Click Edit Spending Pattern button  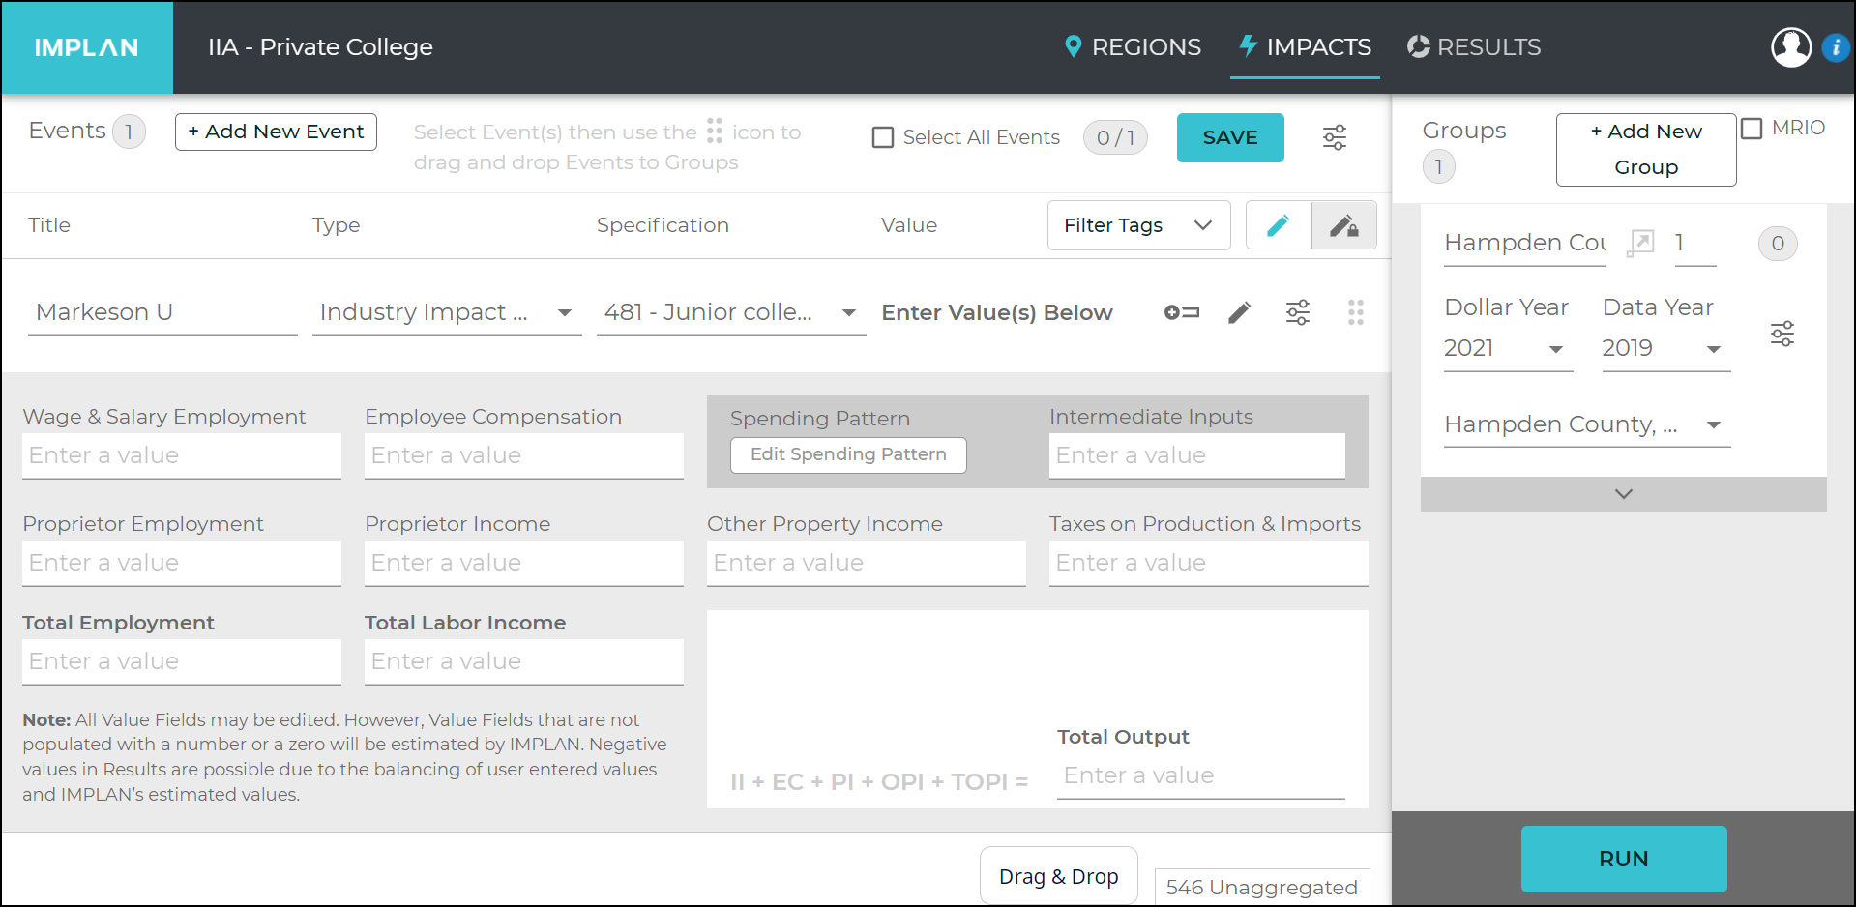coord(848,454)
